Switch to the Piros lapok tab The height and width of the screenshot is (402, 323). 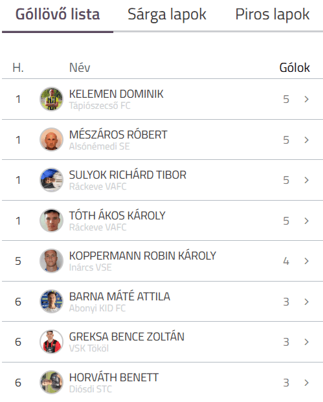(273, 14)
